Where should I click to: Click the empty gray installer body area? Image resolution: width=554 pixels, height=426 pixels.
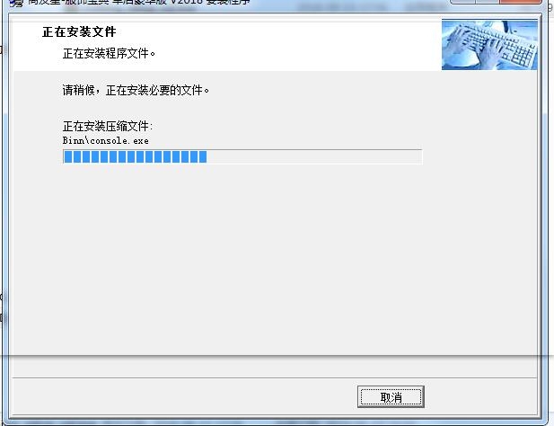(275, 258)
